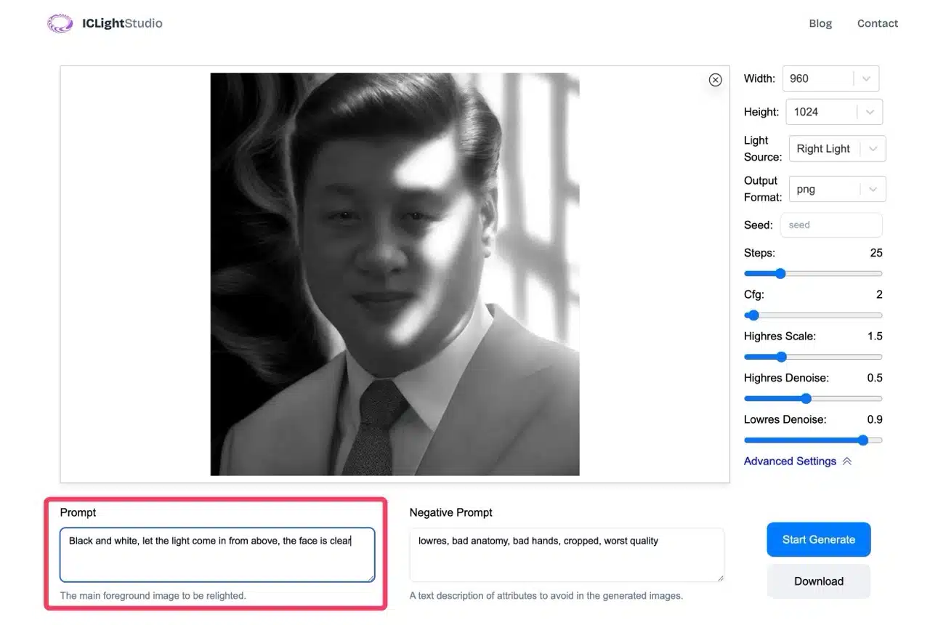Click the ICLightStudio swirl logo icon

(60, 23)
